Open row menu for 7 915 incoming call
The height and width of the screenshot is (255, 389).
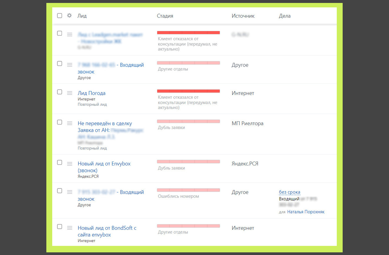pyautogui.click(x=69, y=192)
